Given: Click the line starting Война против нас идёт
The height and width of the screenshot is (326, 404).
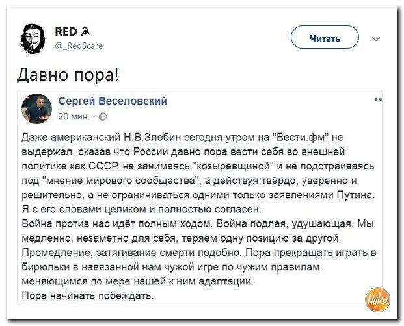Looking at the screenshot, I should coord(198,224).
